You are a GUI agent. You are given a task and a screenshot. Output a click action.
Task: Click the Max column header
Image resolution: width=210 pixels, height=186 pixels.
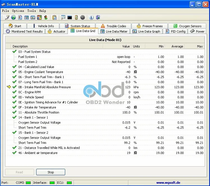(x=195, y=46)
